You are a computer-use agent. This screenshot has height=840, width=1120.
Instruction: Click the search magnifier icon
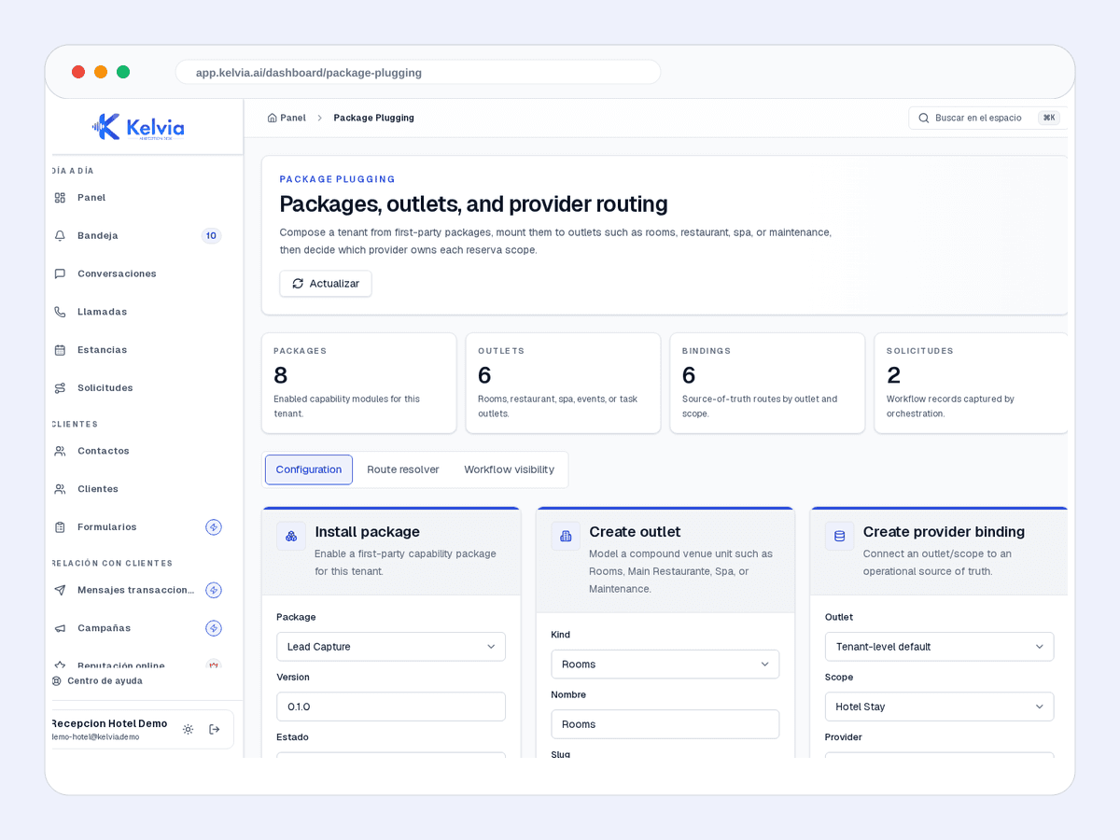pyautogui.click(x=924, y=119)
